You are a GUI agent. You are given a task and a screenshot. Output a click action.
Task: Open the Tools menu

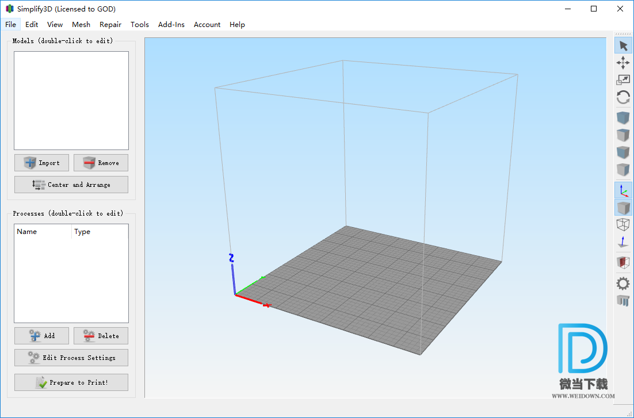point(139,25)
